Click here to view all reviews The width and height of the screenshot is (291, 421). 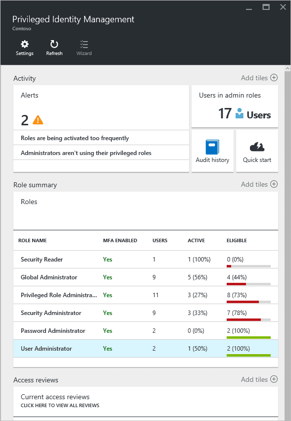tap(60, 406)
